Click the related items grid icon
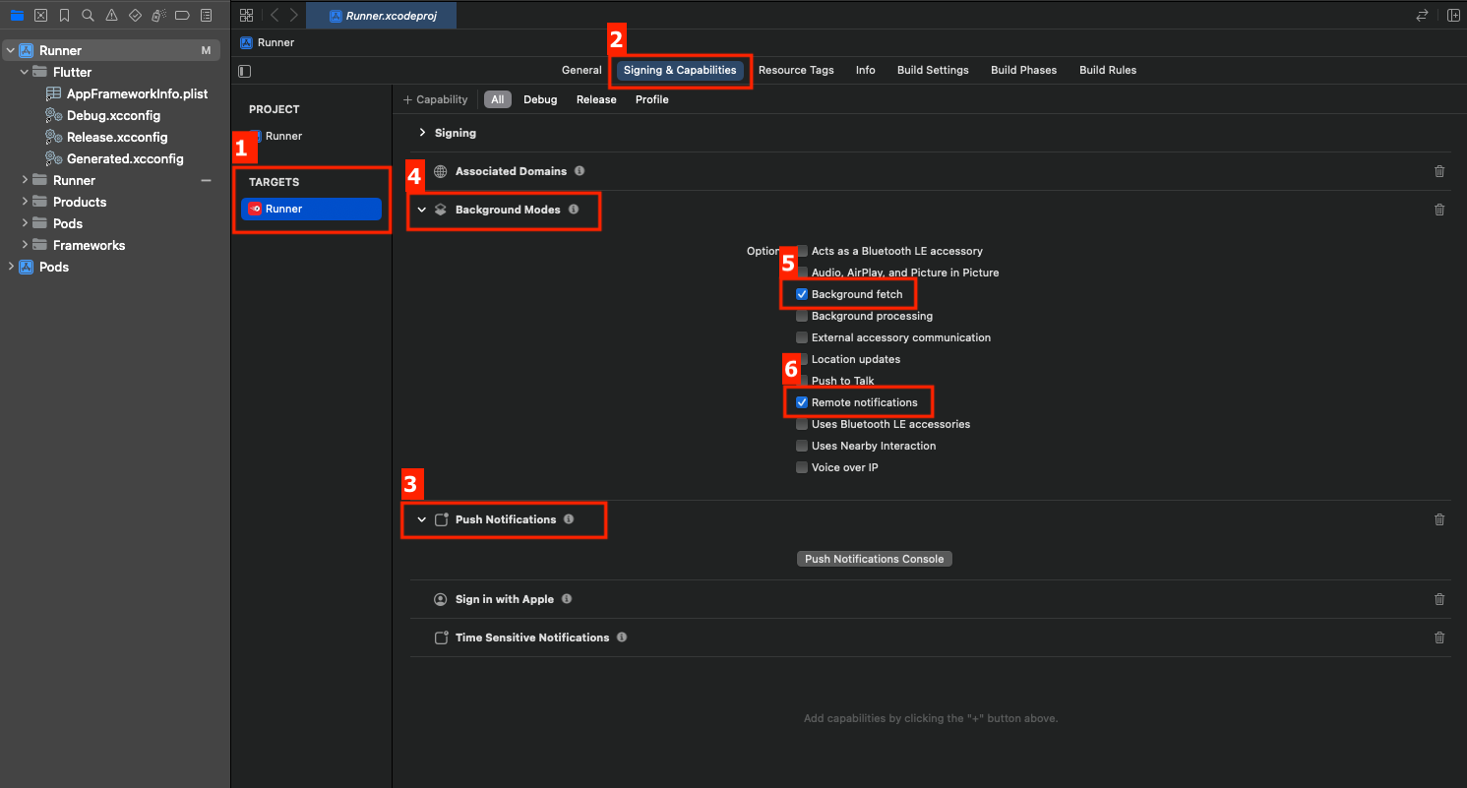 [246, 16]
